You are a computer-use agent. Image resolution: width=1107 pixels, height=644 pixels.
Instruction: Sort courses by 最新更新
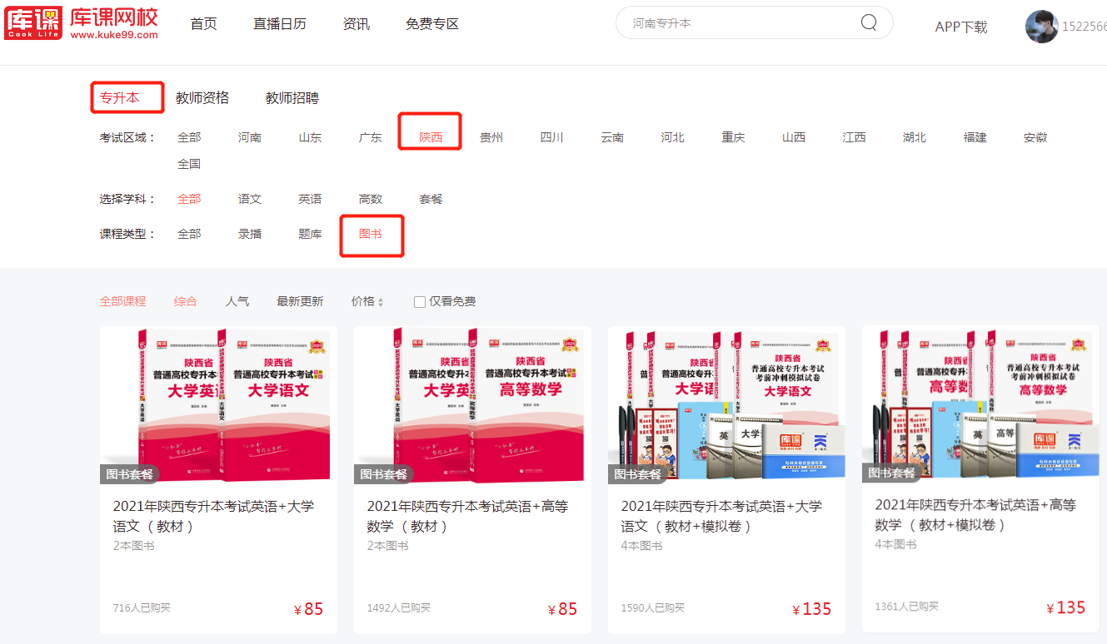(x=300, y=301)
